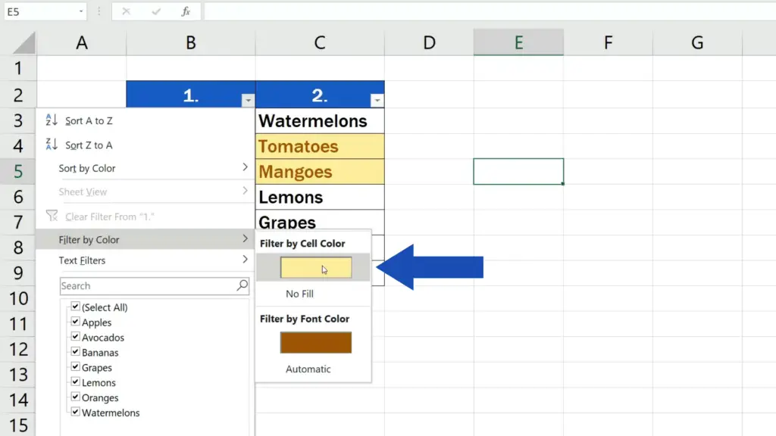Click the search magnifier icon in filter menu
Image resolution: width=776 pixels, height=436 pixels.
(242, 285)
